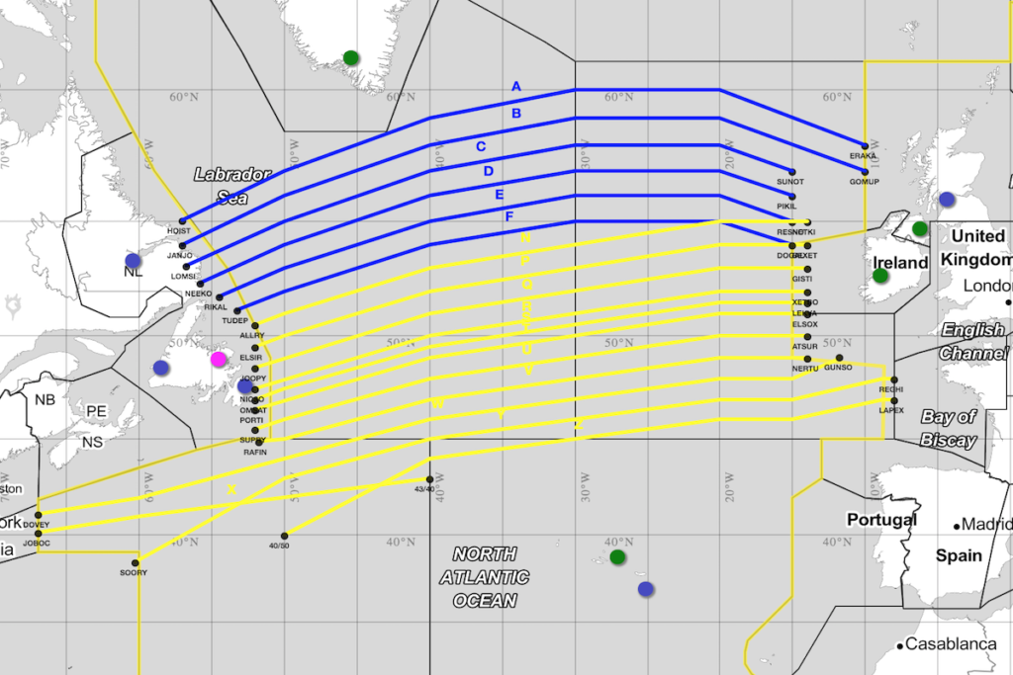Select the green dot over Northern Ireland

pyautogui.click(x=919, y=229)
